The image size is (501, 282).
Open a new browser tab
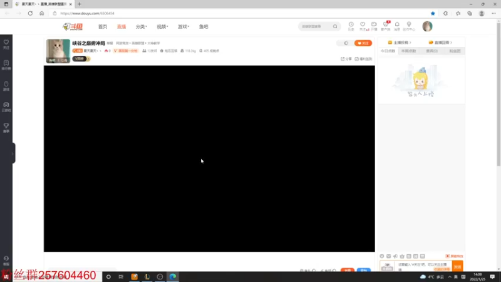click(80, 4)
